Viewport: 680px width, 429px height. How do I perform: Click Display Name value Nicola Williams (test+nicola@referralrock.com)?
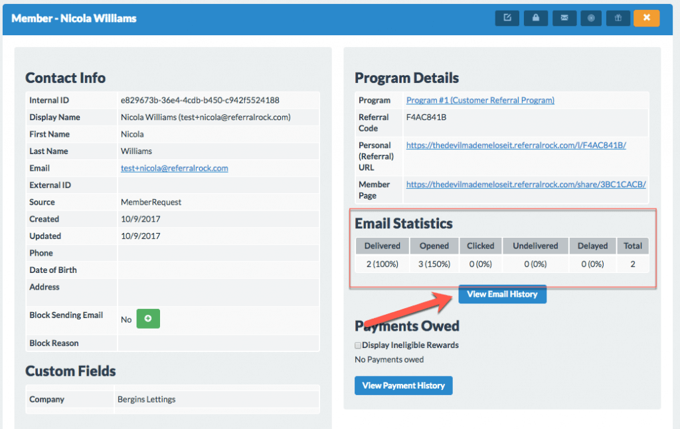[x=206, y=117]
